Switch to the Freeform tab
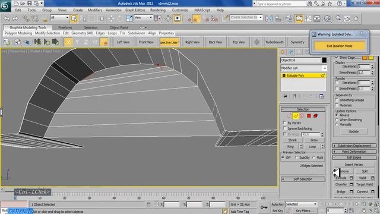 [65, 28]
